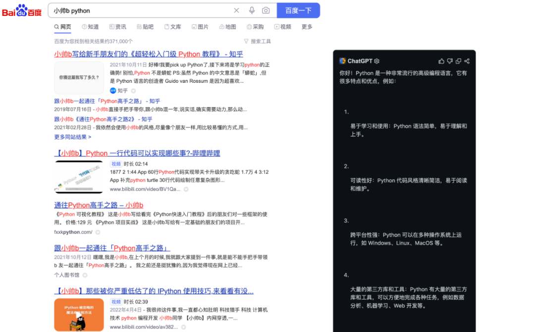
Task: Start voice search with microphone icon
Action: pos(252,10)
